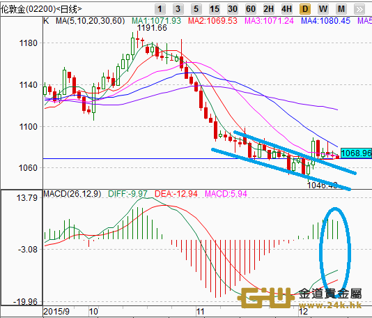Viewport: 372px width, 318px height.
Task: Select the MA1:1071.93 green legend entry
Action: pos(156,21)
